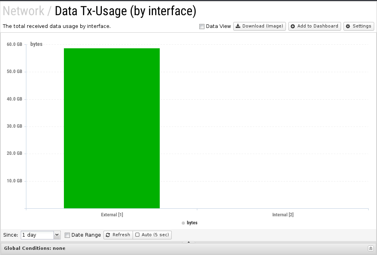This screenshot has width=377, height=255.
Task: Click the circular arrows Refresh icon
Action: (x=108, y=235)
